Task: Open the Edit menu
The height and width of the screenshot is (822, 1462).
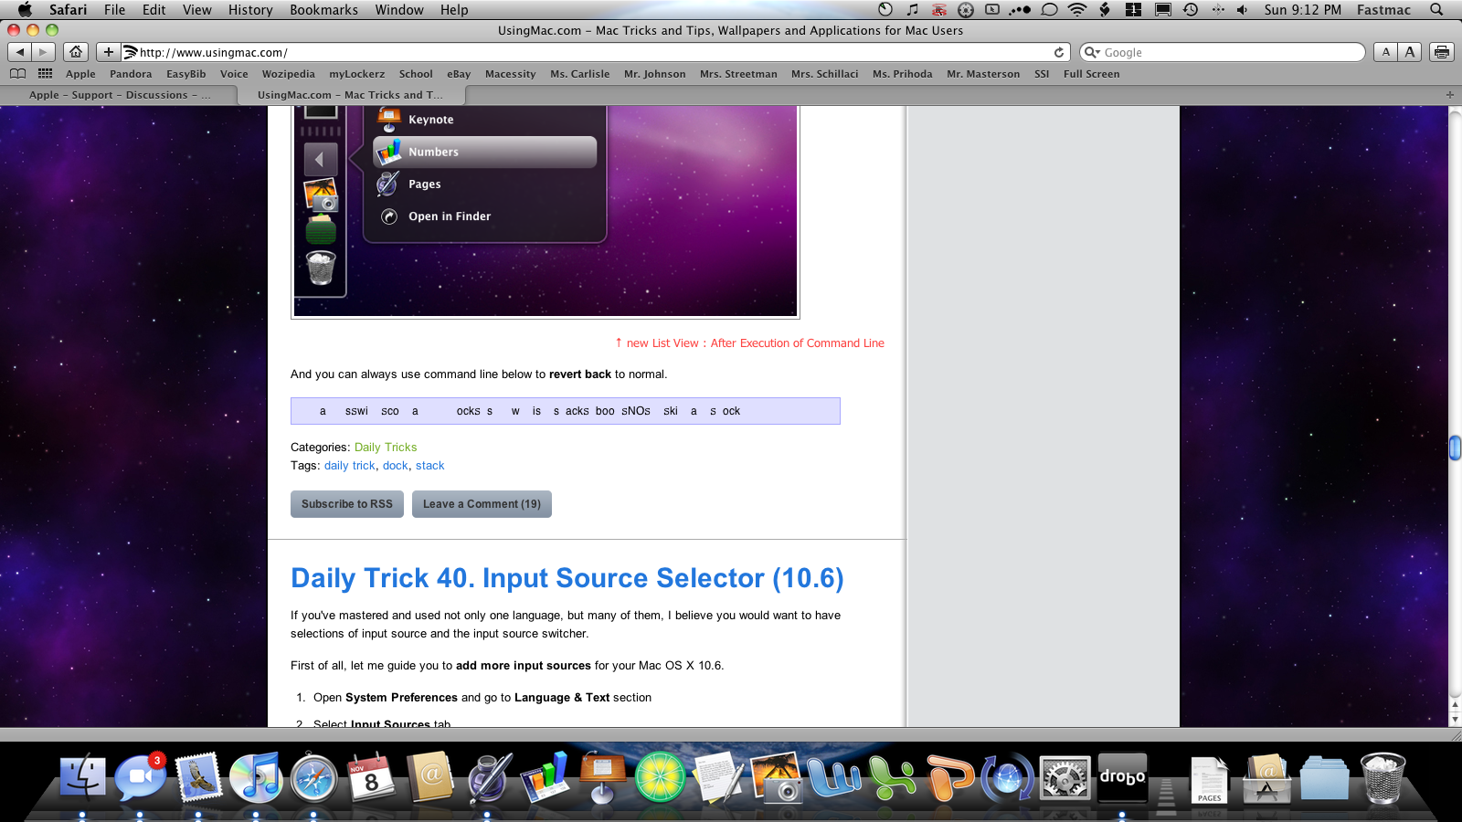Action: coord(154,10)
